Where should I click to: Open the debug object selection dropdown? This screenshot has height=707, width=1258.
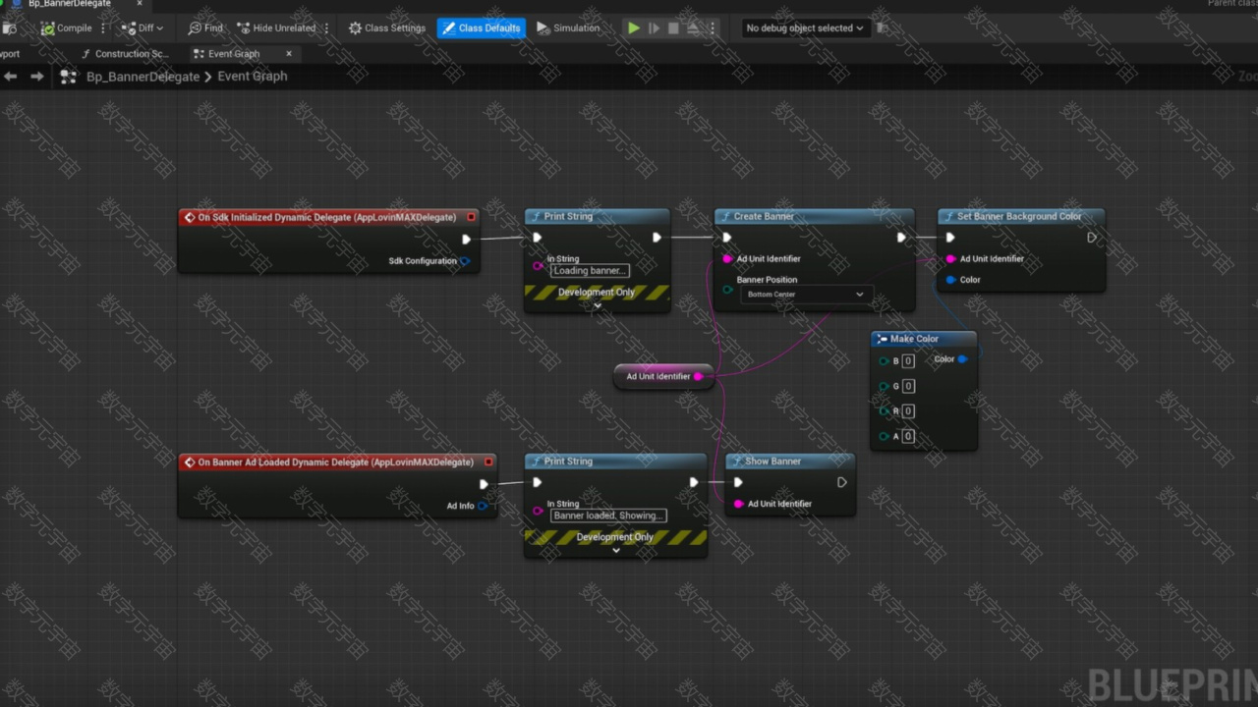tap(804, 28)
